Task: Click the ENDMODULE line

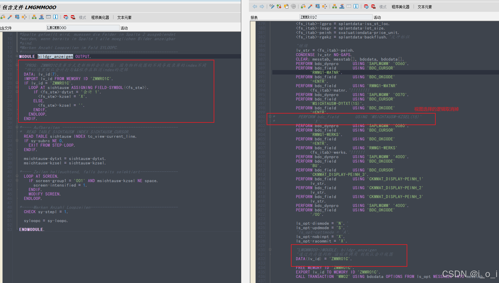Action: [32, 229]
